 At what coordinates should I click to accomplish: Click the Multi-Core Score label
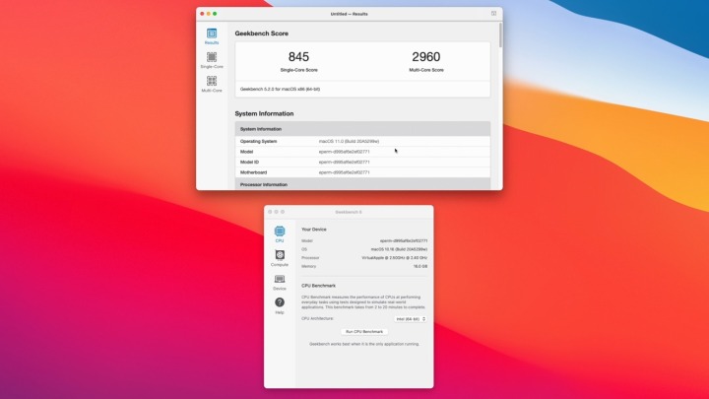[x=426, y=70]
